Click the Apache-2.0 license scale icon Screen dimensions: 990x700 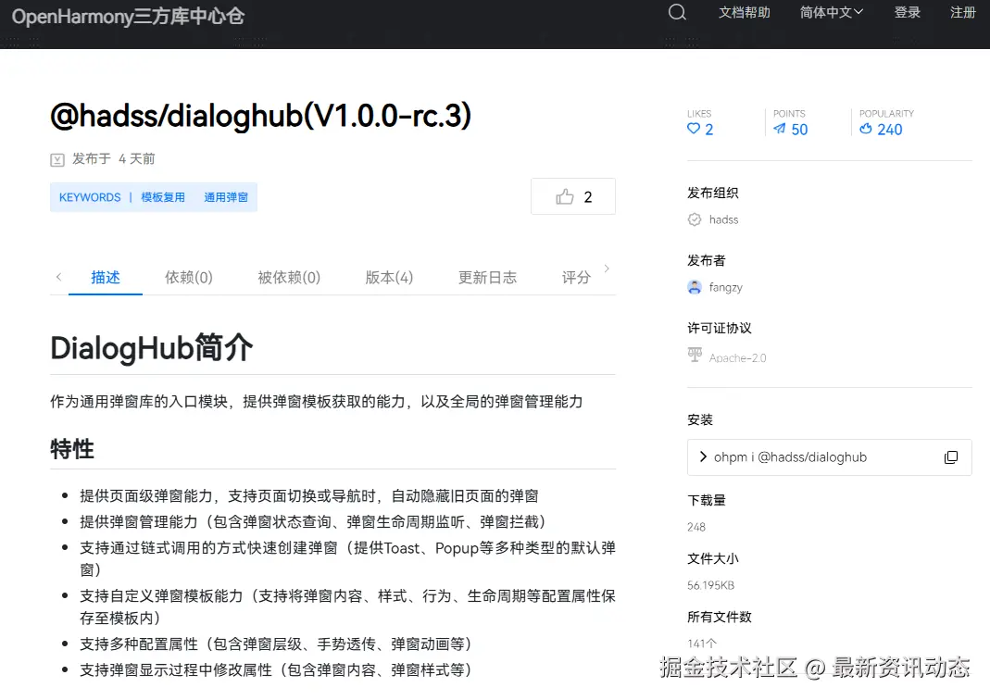695,355
